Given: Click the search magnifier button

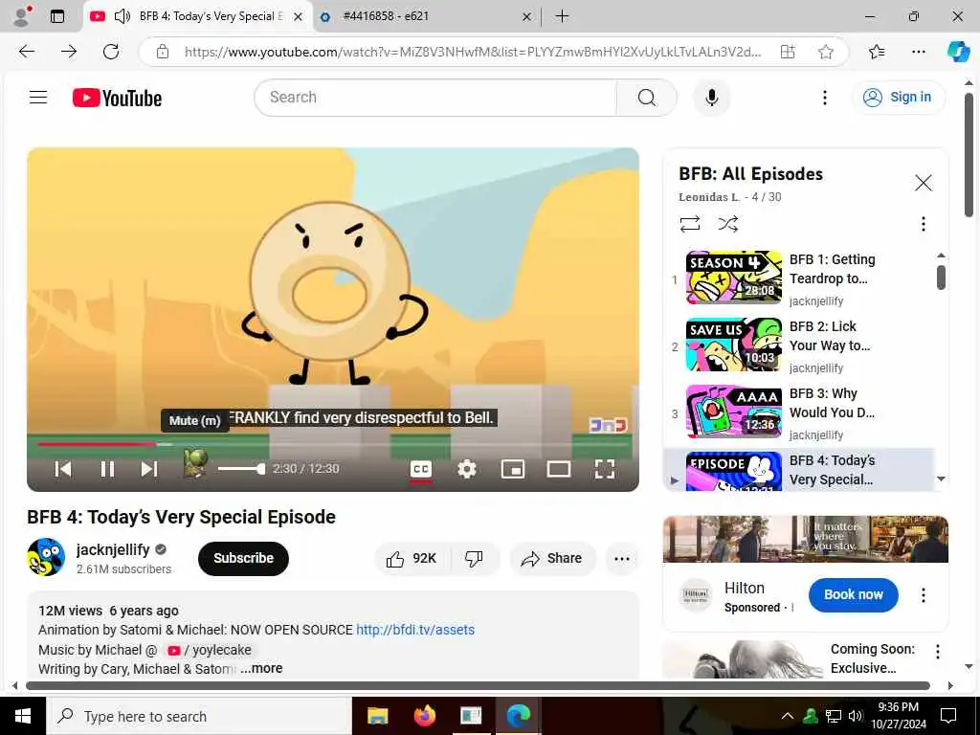Looking at the screenshot, I should pos(647,98).
